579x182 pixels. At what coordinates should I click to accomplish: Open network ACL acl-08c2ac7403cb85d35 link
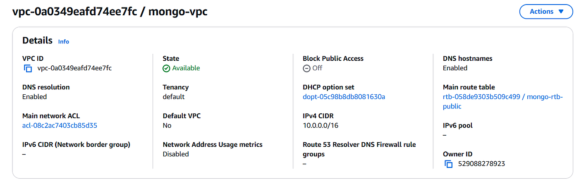tap(60, 125)
